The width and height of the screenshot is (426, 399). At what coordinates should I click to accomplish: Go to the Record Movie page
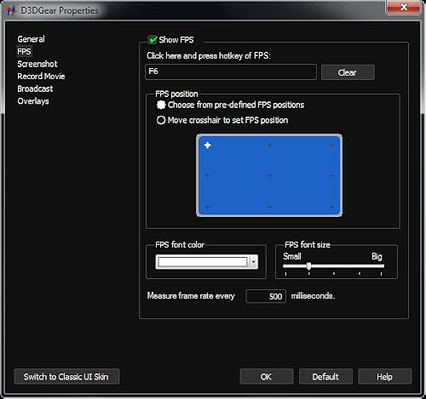tap(41, 77)
